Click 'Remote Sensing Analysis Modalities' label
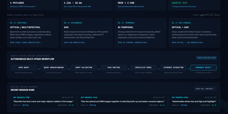The width and height of the screenshot is (228, 114). click(25, 15)
